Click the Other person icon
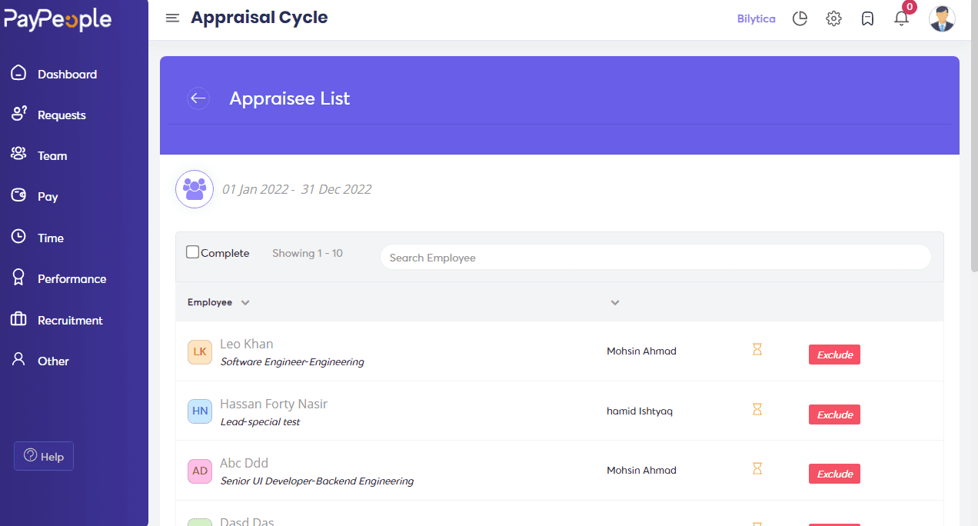Image resolution: width=978 pixels, height=526 pixels. click(18, 360)
